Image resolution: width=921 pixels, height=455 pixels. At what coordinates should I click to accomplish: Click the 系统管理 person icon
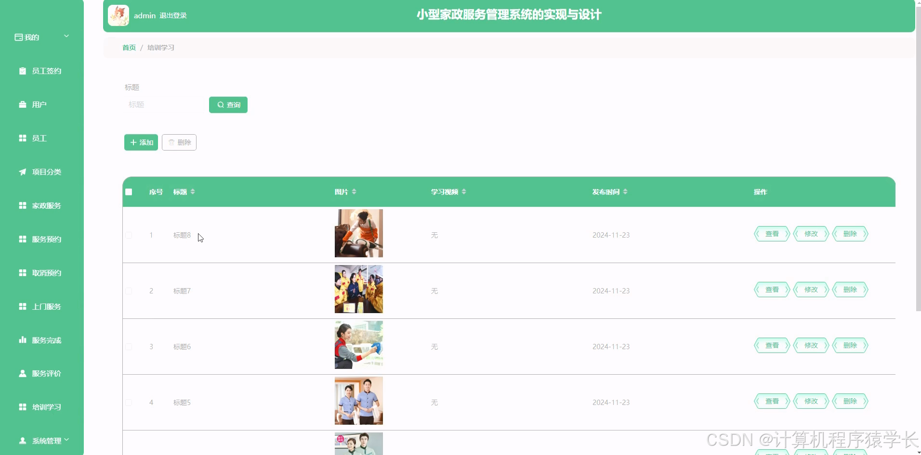pos(23,441)
